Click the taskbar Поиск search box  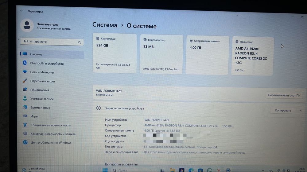tap(133, 170)
